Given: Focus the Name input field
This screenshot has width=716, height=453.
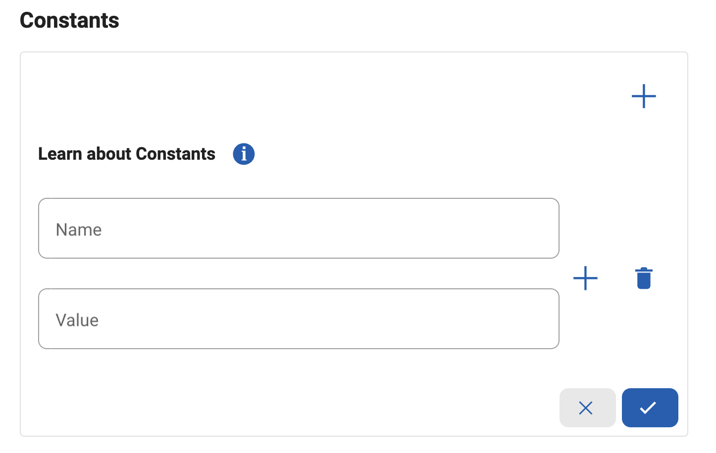Looking at the screenshot, I should point(299,228).
